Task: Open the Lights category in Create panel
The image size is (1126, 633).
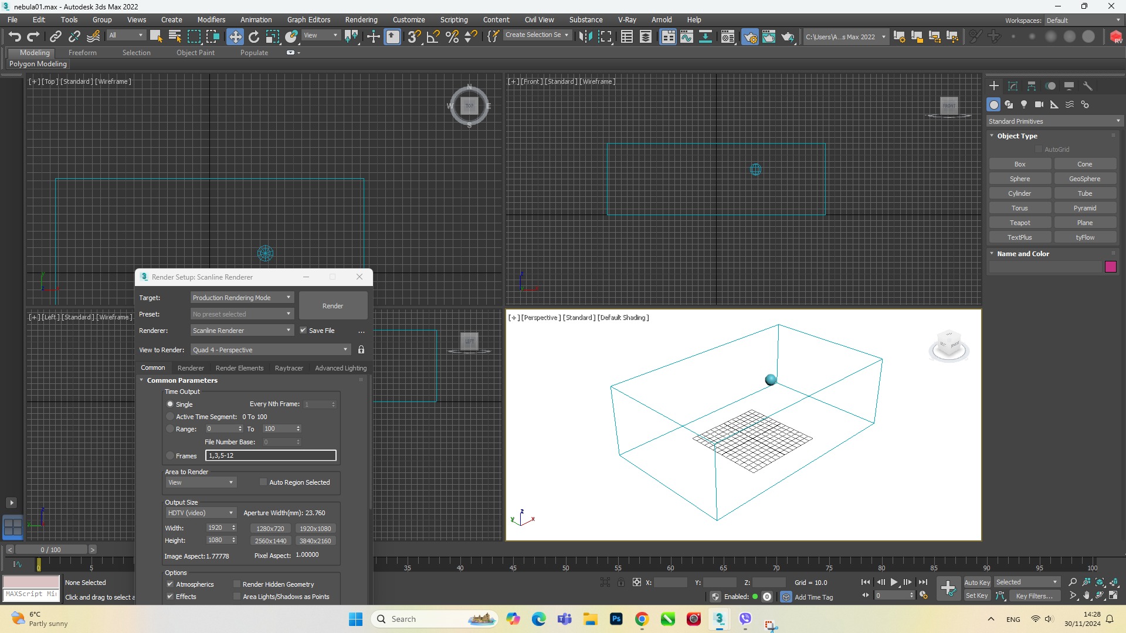Action: (1024, 104)
